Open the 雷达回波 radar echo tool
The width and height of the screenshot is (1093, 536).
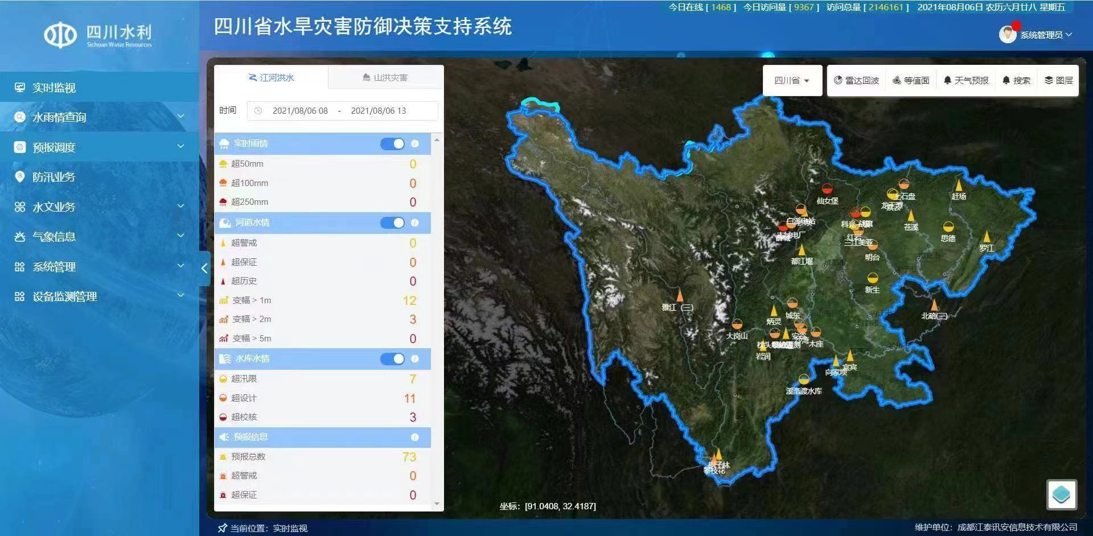pos(856,80)
